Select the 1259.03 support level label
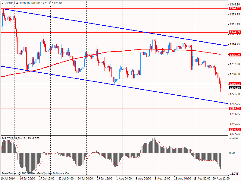 [x=234, y=108]
